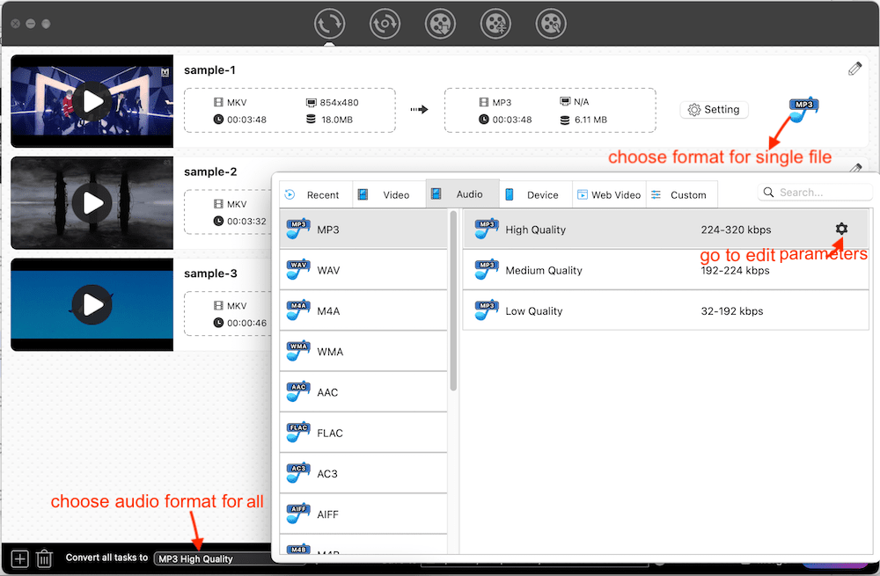Switch to the Device format tab
This screenshot has height=576, width=880.
[x=535, y=194]
